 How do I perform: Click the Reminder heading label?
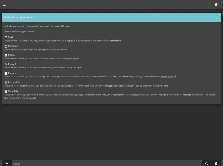pos(13,46)
